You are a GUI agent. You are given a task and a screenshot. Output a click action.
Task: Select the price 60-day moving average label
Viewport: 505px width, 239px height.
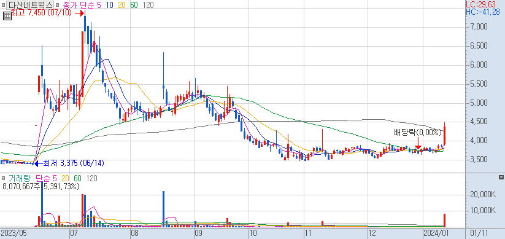click(x=134, y=5)
